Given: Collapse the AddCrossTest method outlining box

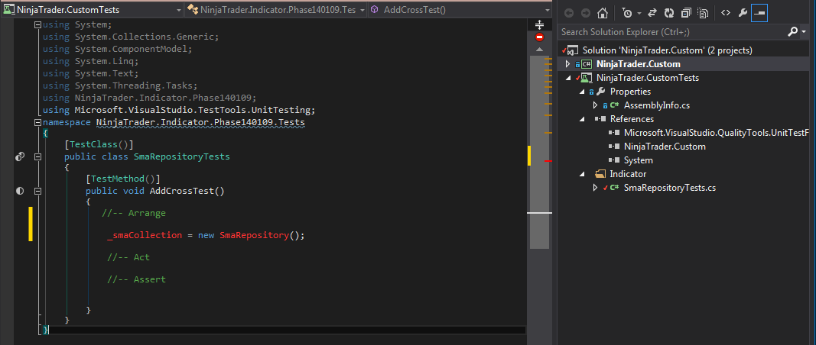Looking at the screenshot, I should (x=37, y=192).
